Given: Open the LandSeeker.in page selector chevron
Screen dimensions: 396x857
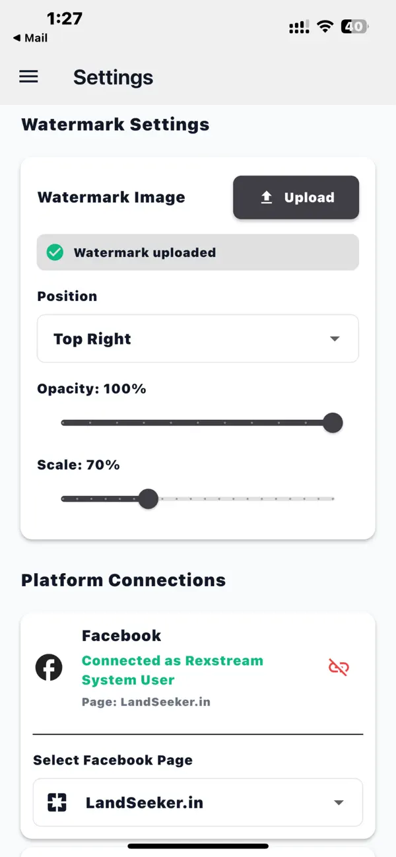Looking at the screenshot, I should [339, 802].
